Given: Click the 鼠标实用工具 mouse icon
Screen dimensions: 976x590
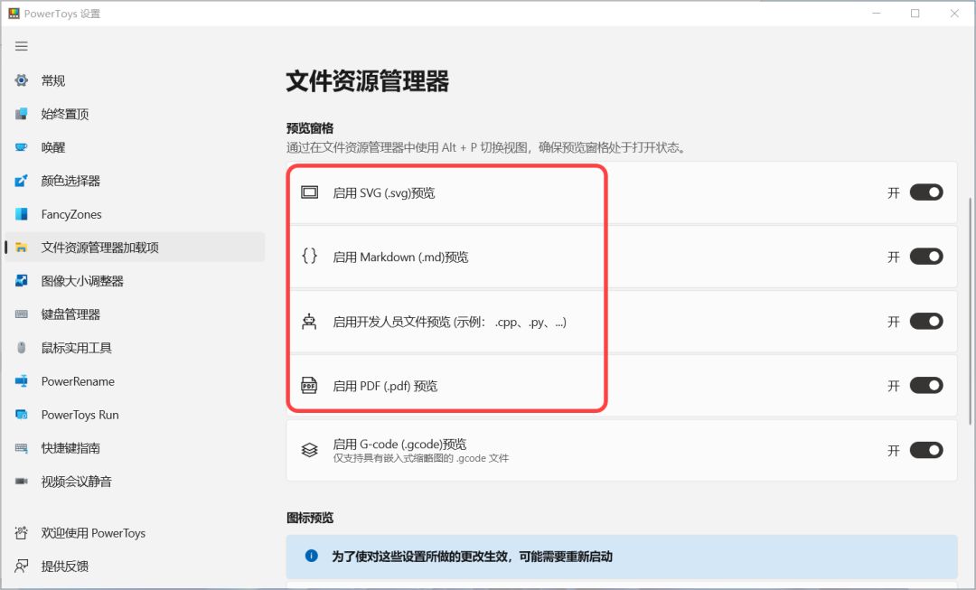Looking at the screenshot, I should pos(22,348).
